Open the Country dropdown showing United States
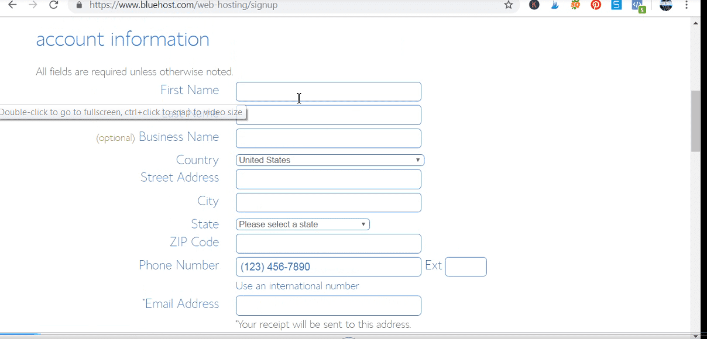Viewport: 707px width, 339px height. click(x=330, y=160)
